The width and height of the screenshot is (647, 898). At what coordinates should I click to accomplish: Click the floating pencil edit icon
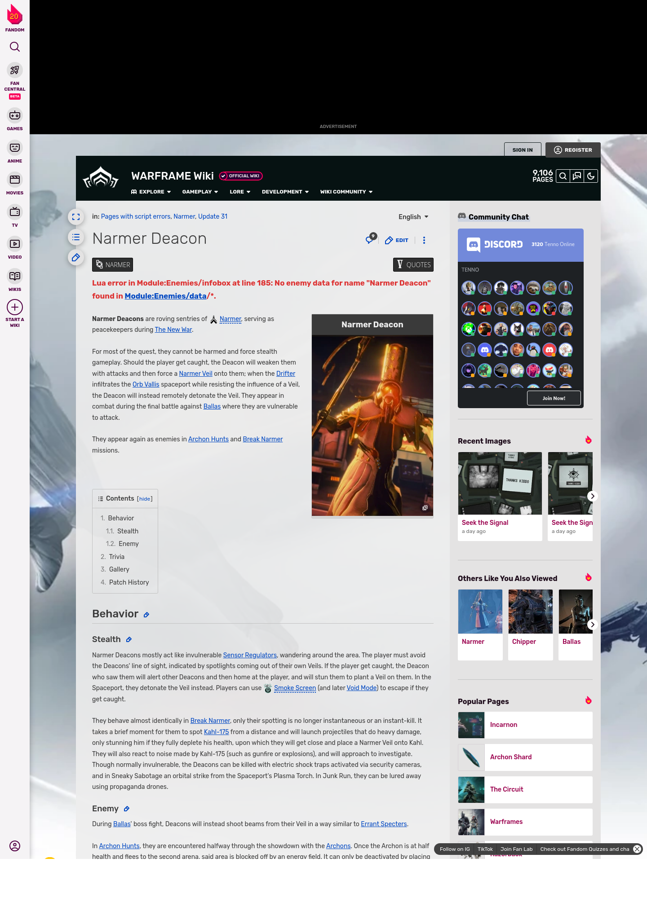76,257
